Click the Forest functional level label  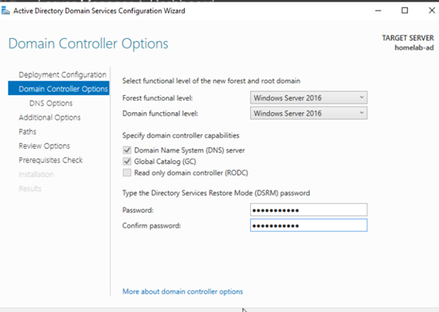(x=158, y=98)
